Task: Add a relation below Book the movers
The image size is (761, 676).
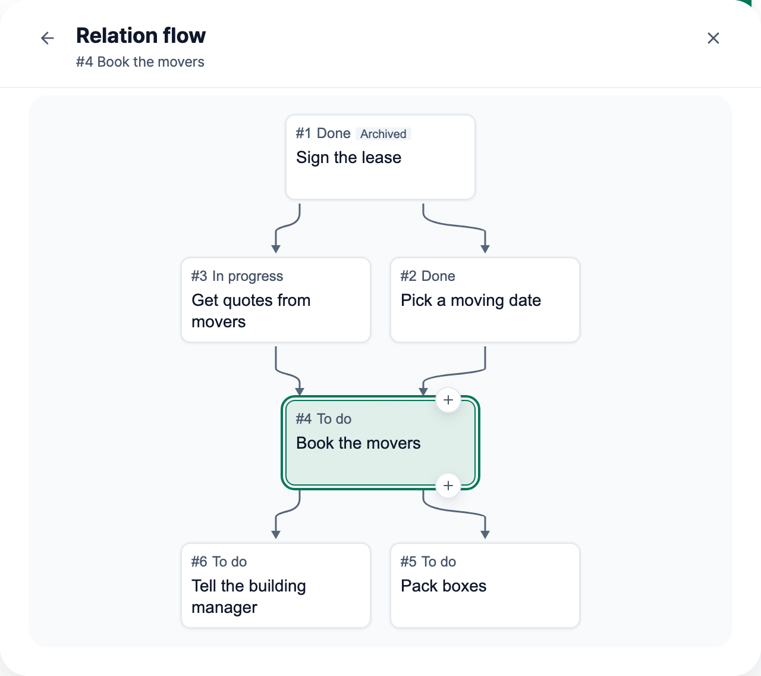Action: (x=448, y=486)
